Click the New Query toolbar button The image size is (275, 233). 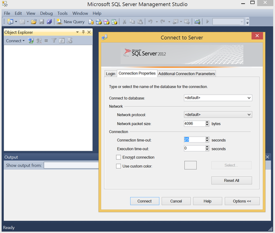[x=70, y=21]
